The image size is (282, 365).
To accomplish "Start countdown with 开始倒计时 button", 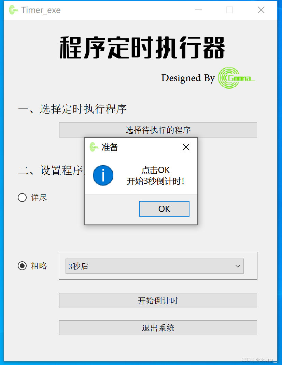I will pos(158,301).
